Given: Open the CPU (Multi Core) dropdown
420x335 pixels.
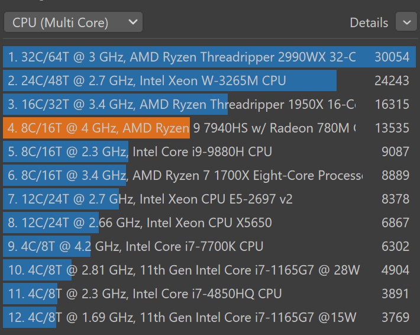Looking at the screenshot, I should click(x=73, y=22).
